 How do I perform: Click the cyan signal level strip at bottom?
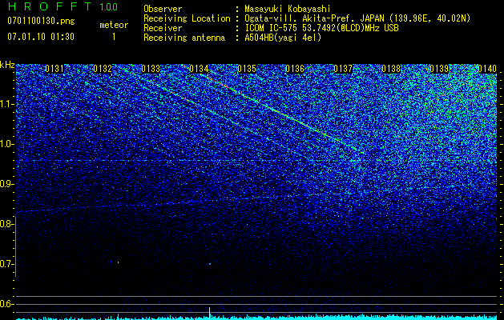coord(256,317)
